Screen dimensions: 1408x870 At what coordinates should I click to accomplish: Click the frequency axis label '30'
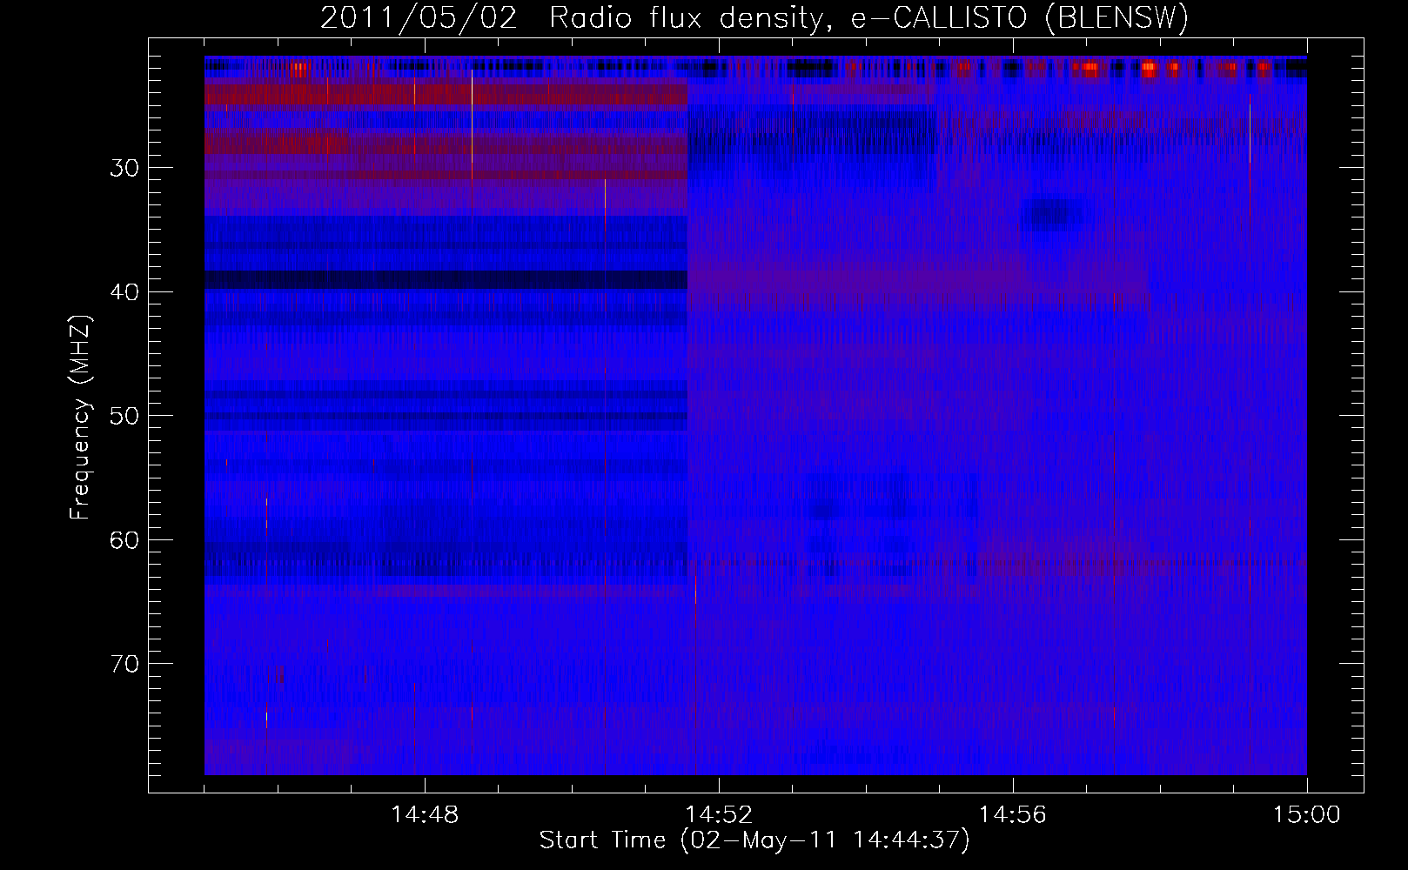[x=124, y=168]
